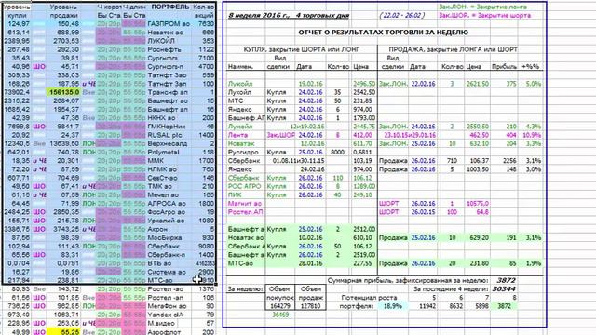Select the report title ОТЧЕТ О РЕЗУЛЬТАТАХ ТОРГОВЛИ ЗА НЕДЕЛЮ
The image size is (596, 335).
tap(383, 33)
